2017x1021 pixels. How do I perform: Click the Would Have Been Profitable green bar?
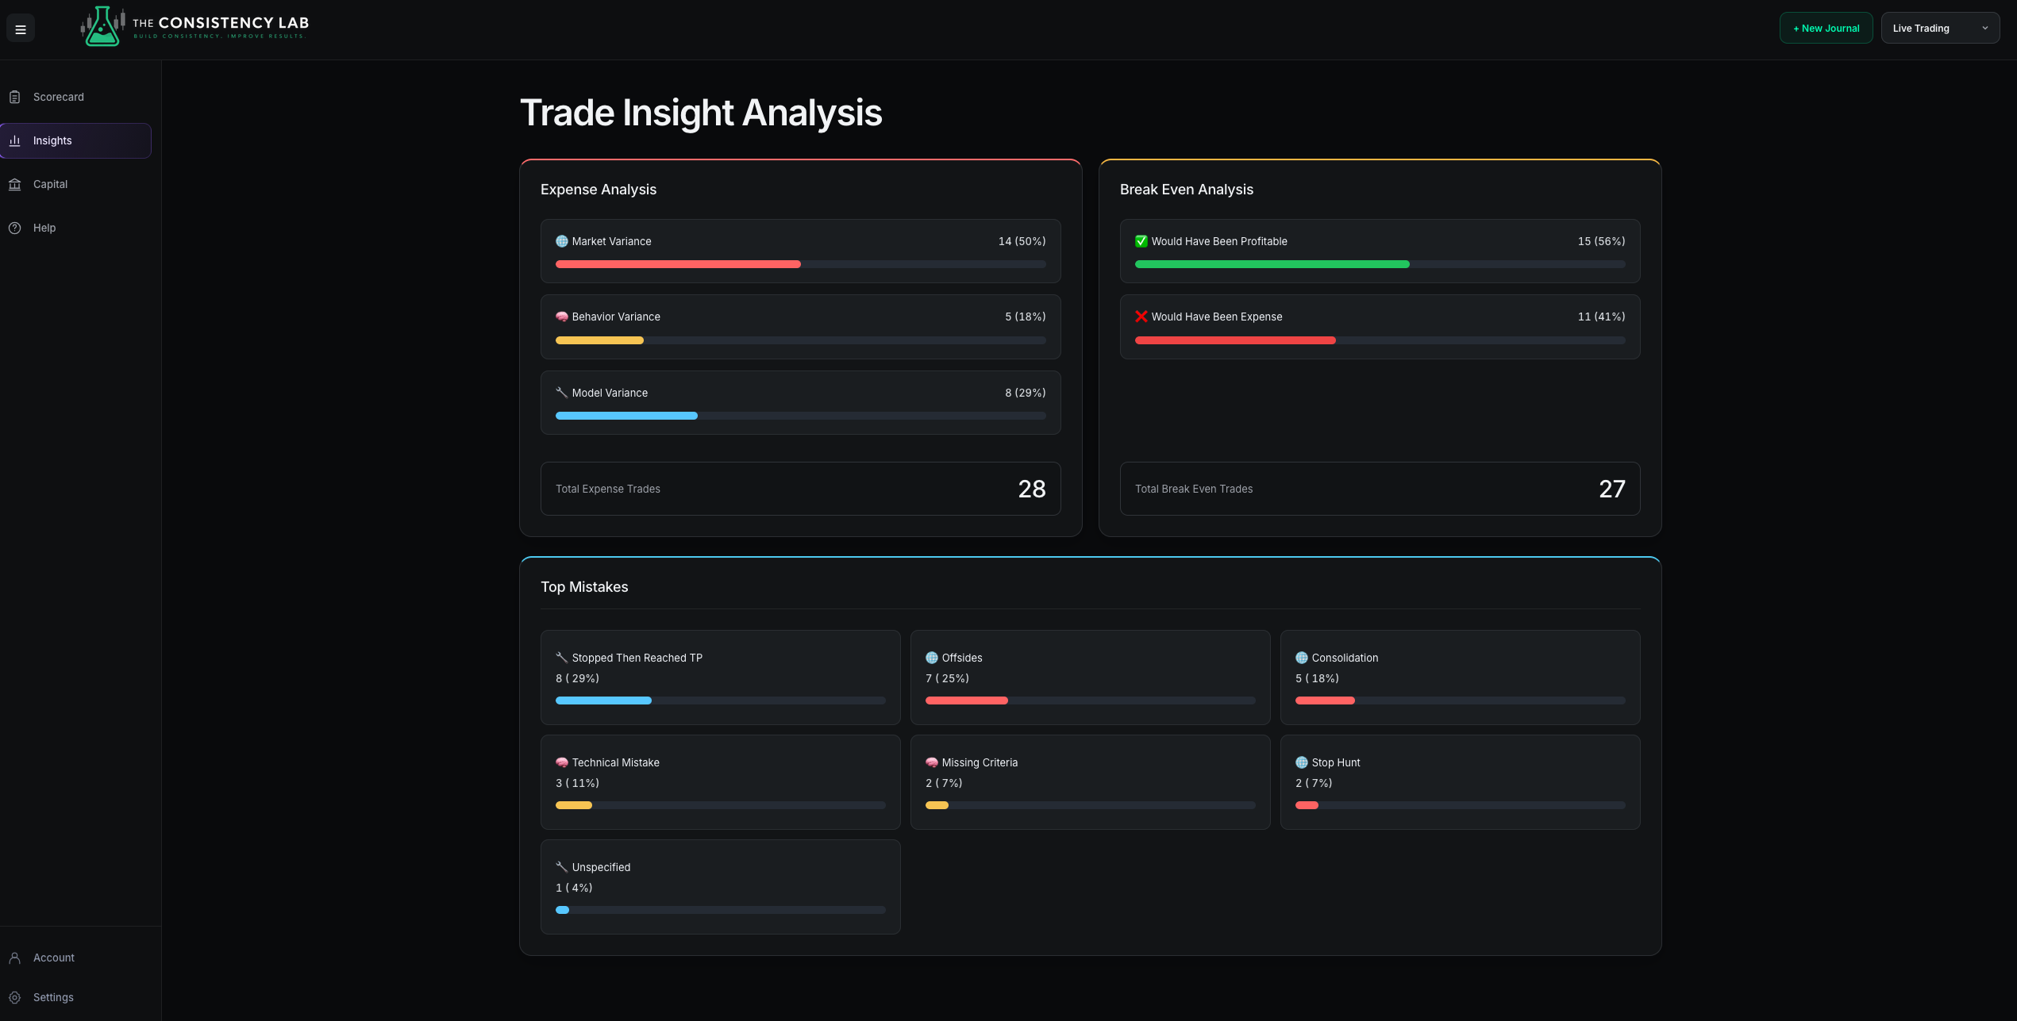[x=1272, y=264]
